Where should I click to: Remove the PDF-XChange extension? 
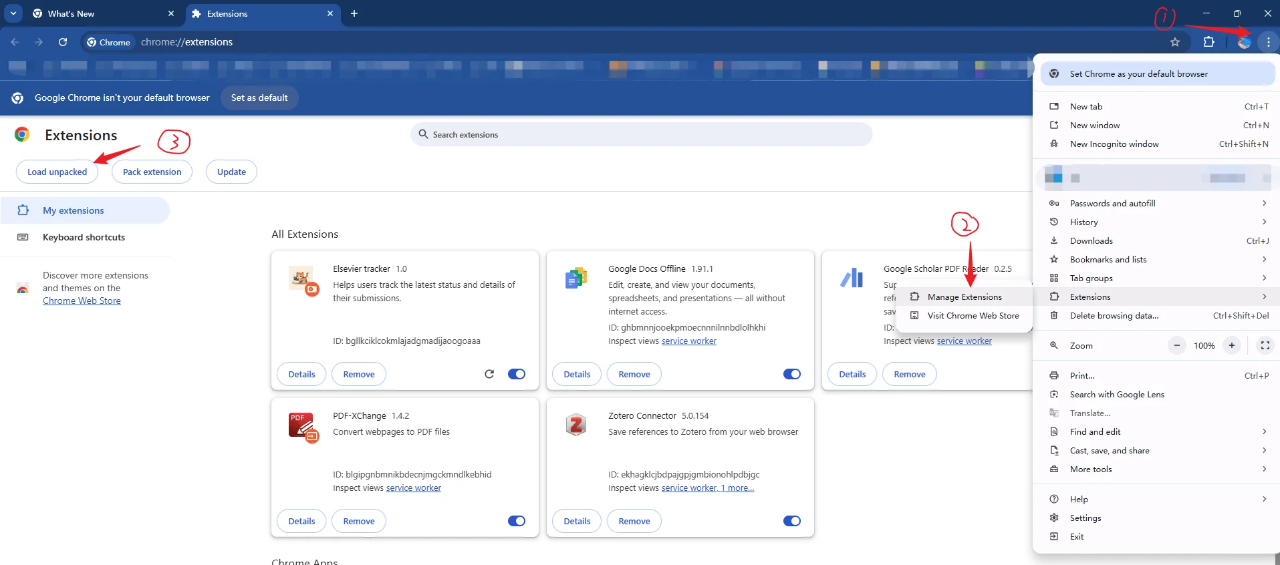pyautogui.click(x=359, y=521)
